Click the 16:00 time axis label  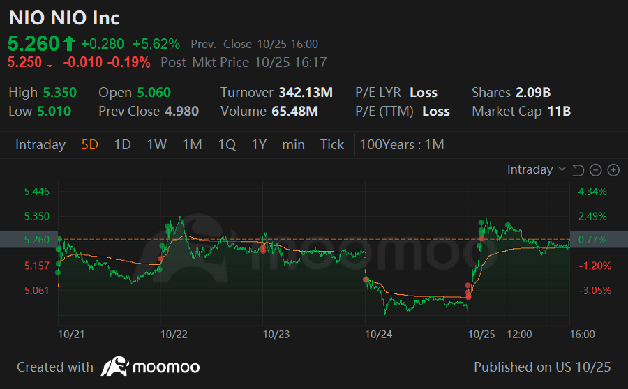point(583,334)
